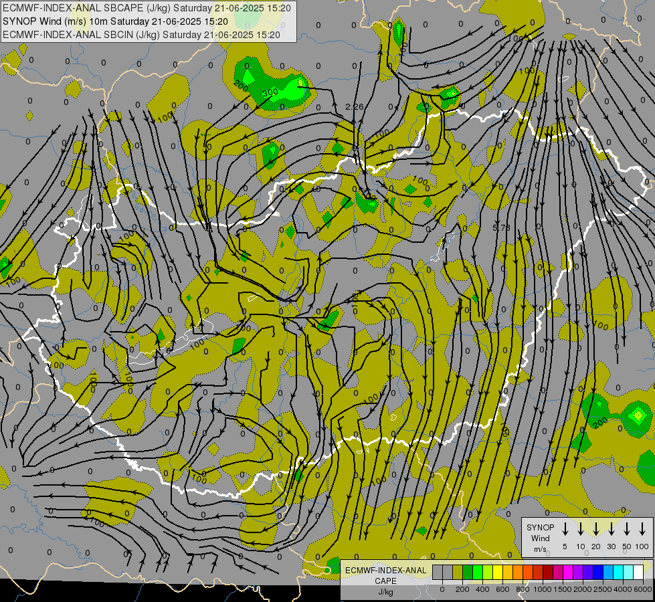This screenshot has height=602, width=655.
Task: Choose the sky-blue CAPE legend swatch
Action: coord(609,572)
